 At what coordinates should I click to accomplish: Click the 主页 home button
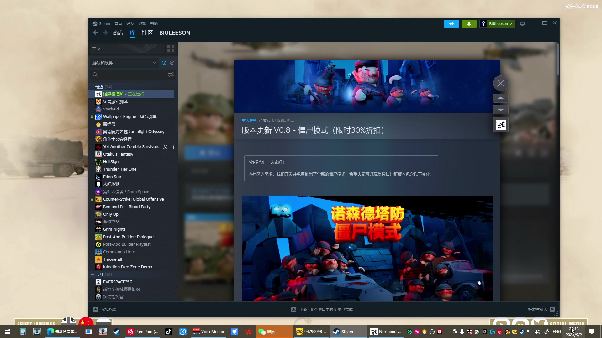click(127, 48)
